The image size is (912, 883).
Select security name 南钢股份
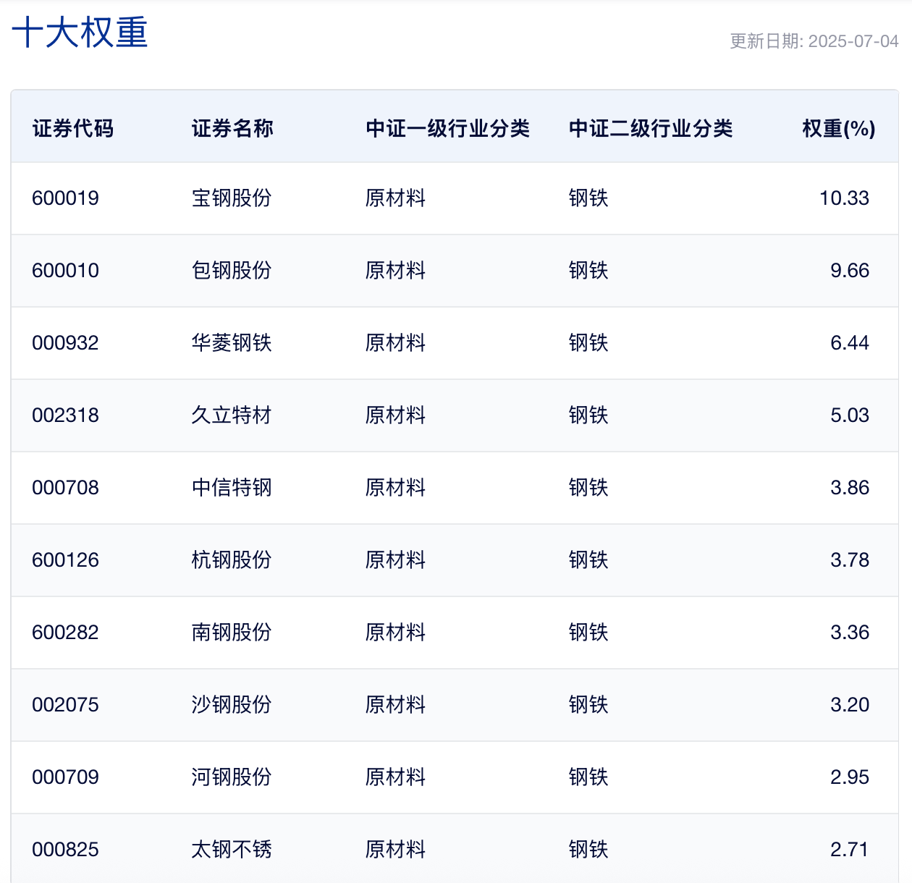click(x=232, y=633)
